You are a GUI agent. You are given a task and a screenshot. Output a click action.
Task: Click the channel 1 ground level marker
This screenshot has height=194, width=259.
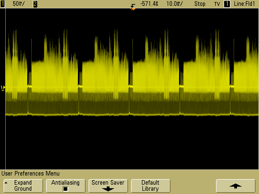[x=3, y=88]
